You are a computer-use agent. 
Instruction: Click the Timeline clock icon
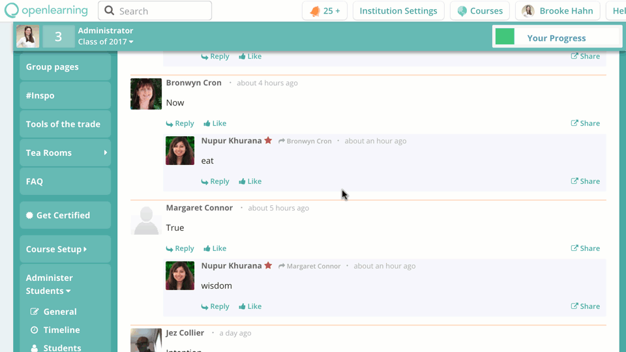pyautogui.click(x=35, y=330)
